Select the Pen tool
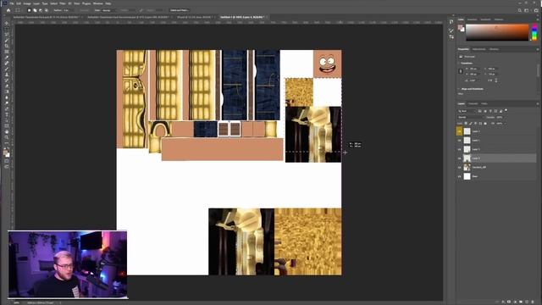Viewport: 542px width, 305px height. point(7,108)
